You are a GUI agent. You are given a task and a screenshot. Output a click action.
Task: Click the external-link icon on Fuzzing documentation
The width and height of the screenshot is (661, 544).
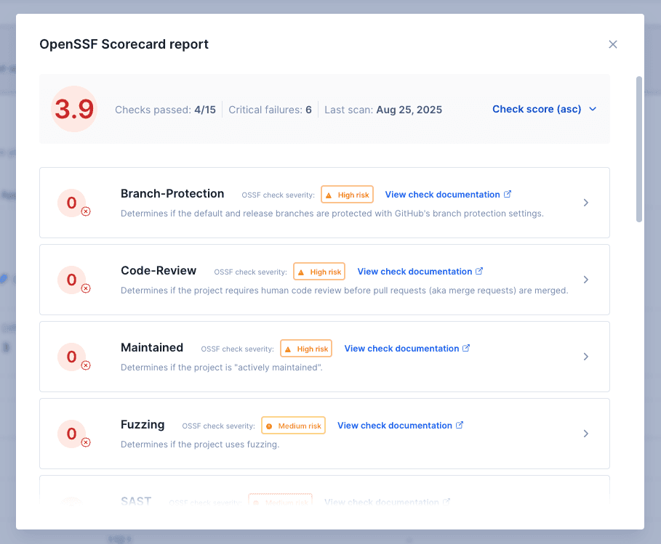click(461, 425)
